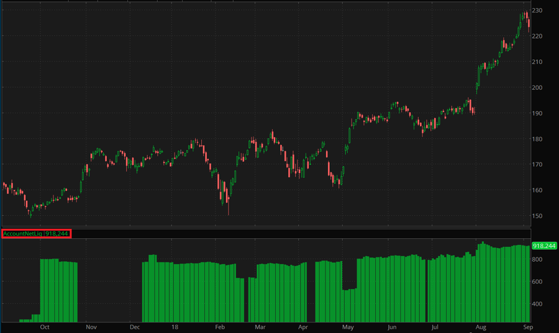Click the Oct label on time axis

tap(45, 326)
